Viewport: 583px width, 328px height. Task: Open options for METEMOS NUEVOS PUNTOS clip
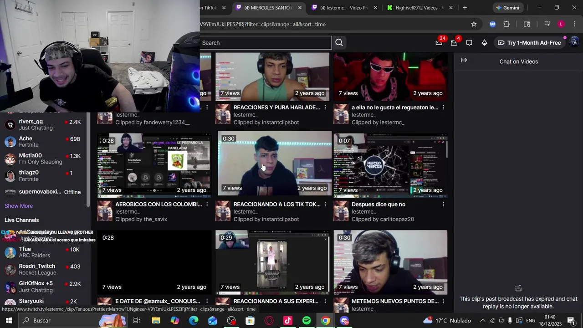click(443, 301)
